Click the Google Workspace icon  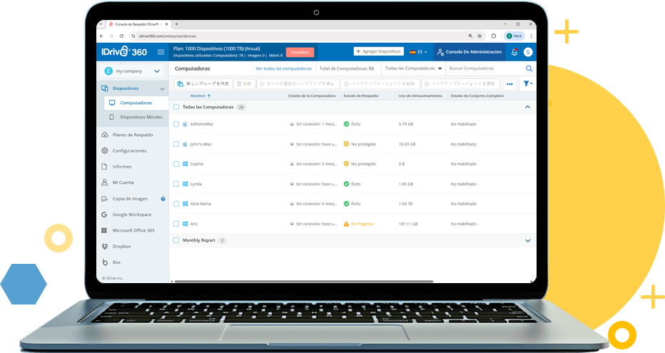tap(105, 214)
